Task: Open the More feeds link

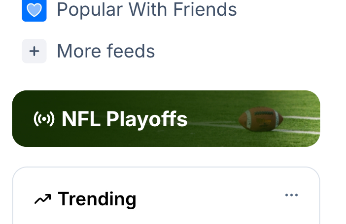Action: click(x=105, y=51)
